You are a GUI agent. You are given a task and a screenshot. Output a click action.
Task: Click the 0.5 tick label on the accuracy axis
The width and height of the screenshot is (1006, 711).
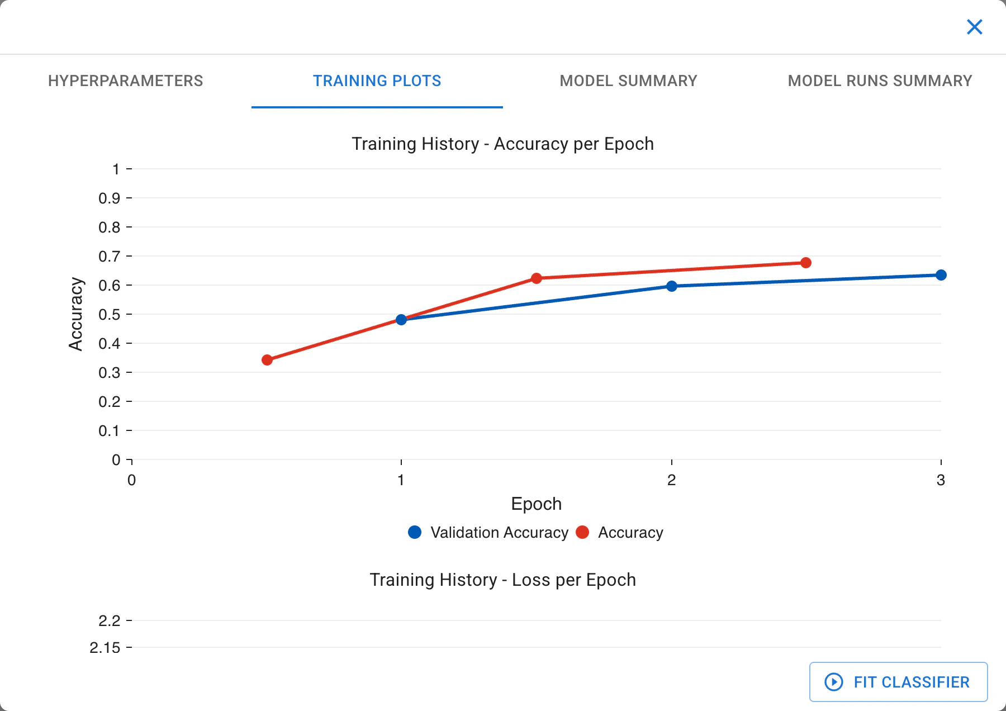click(110, 314)
